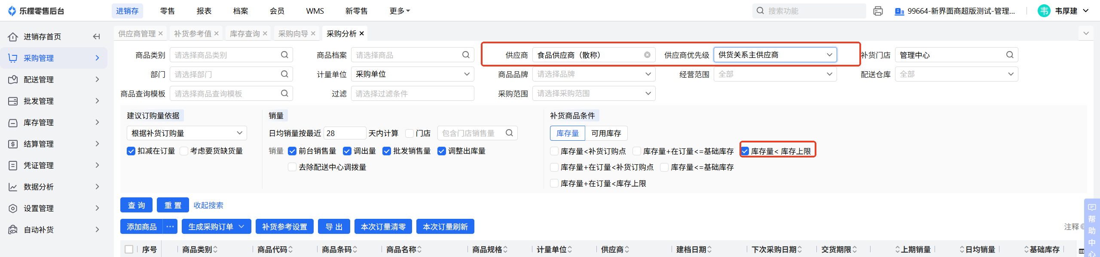Screen dimensions: 1100x257
Task: Close the 供应商管理 tab
Action: (160, 33)
